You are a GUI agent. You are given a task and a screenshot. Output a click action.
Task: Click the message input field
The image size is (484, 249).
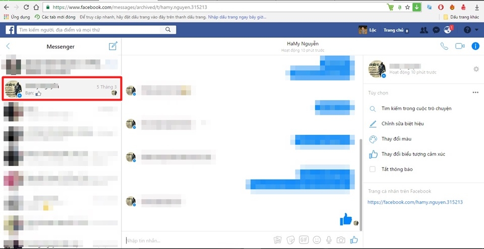[198, 240]
